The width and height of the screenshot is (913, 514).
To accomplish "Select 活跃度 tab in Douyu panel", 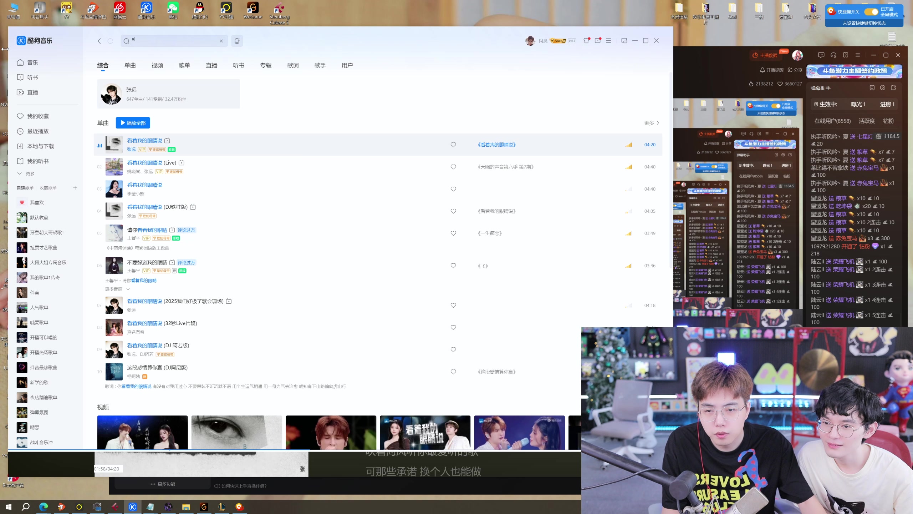I will 867,121.
